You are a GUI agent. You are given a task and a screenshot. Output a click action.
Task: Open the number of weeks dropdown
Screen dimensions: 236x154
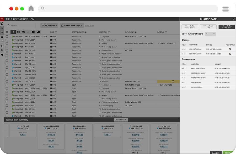click(210, 34)
